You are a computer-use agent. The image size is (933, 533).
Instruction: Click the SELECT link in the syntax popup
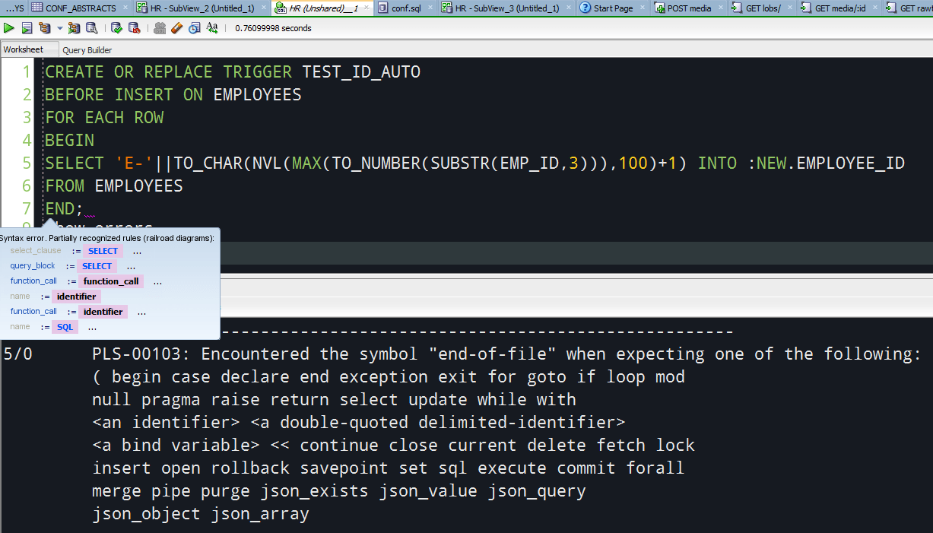[103, 250]
